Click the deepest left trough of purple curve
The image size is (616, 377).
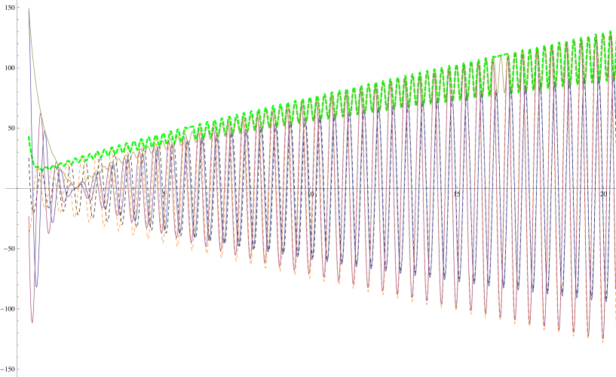(x=32, y=322)
